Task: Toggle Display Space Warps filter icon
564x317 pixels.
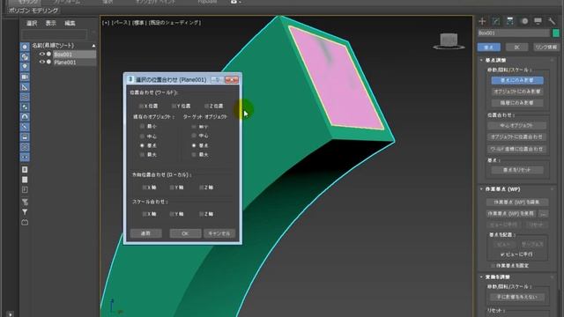Action: tap(25, 97)
